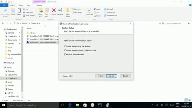Refresh the Downloads folder view

click(x=163, y=23)
